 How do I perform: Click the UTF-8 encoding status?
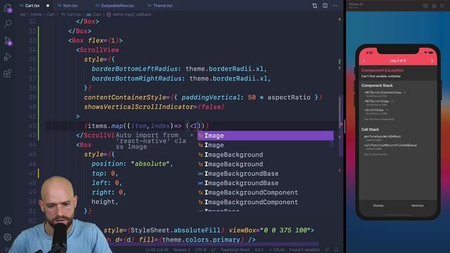(x=200, y=250)
